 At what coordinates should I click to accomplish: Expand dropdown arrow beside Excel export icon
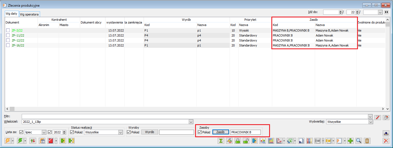(x=295, y=141)
